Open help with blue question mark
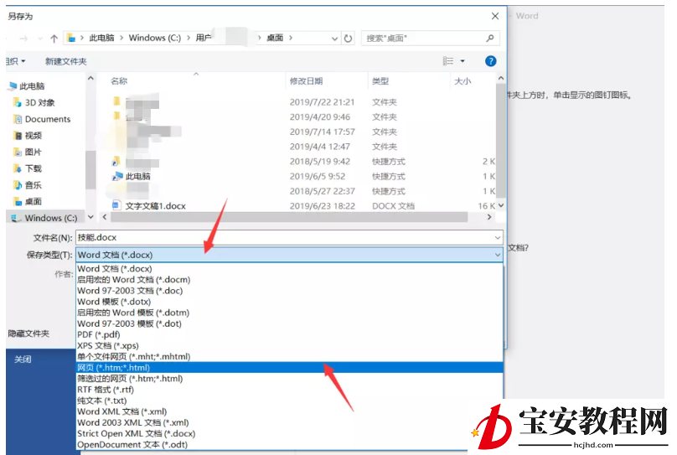 pyautogui.click(x=490, y=61)
